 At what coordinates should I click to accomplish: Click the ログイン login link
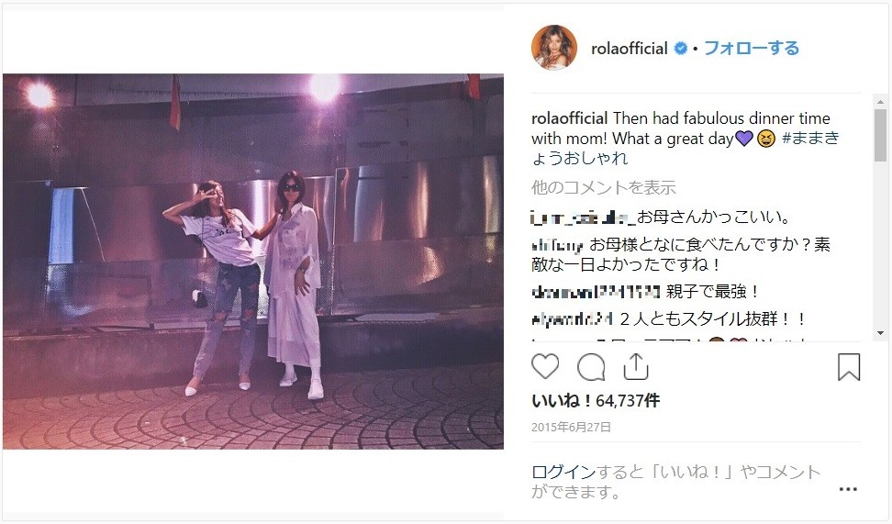(x=563, y=473)
